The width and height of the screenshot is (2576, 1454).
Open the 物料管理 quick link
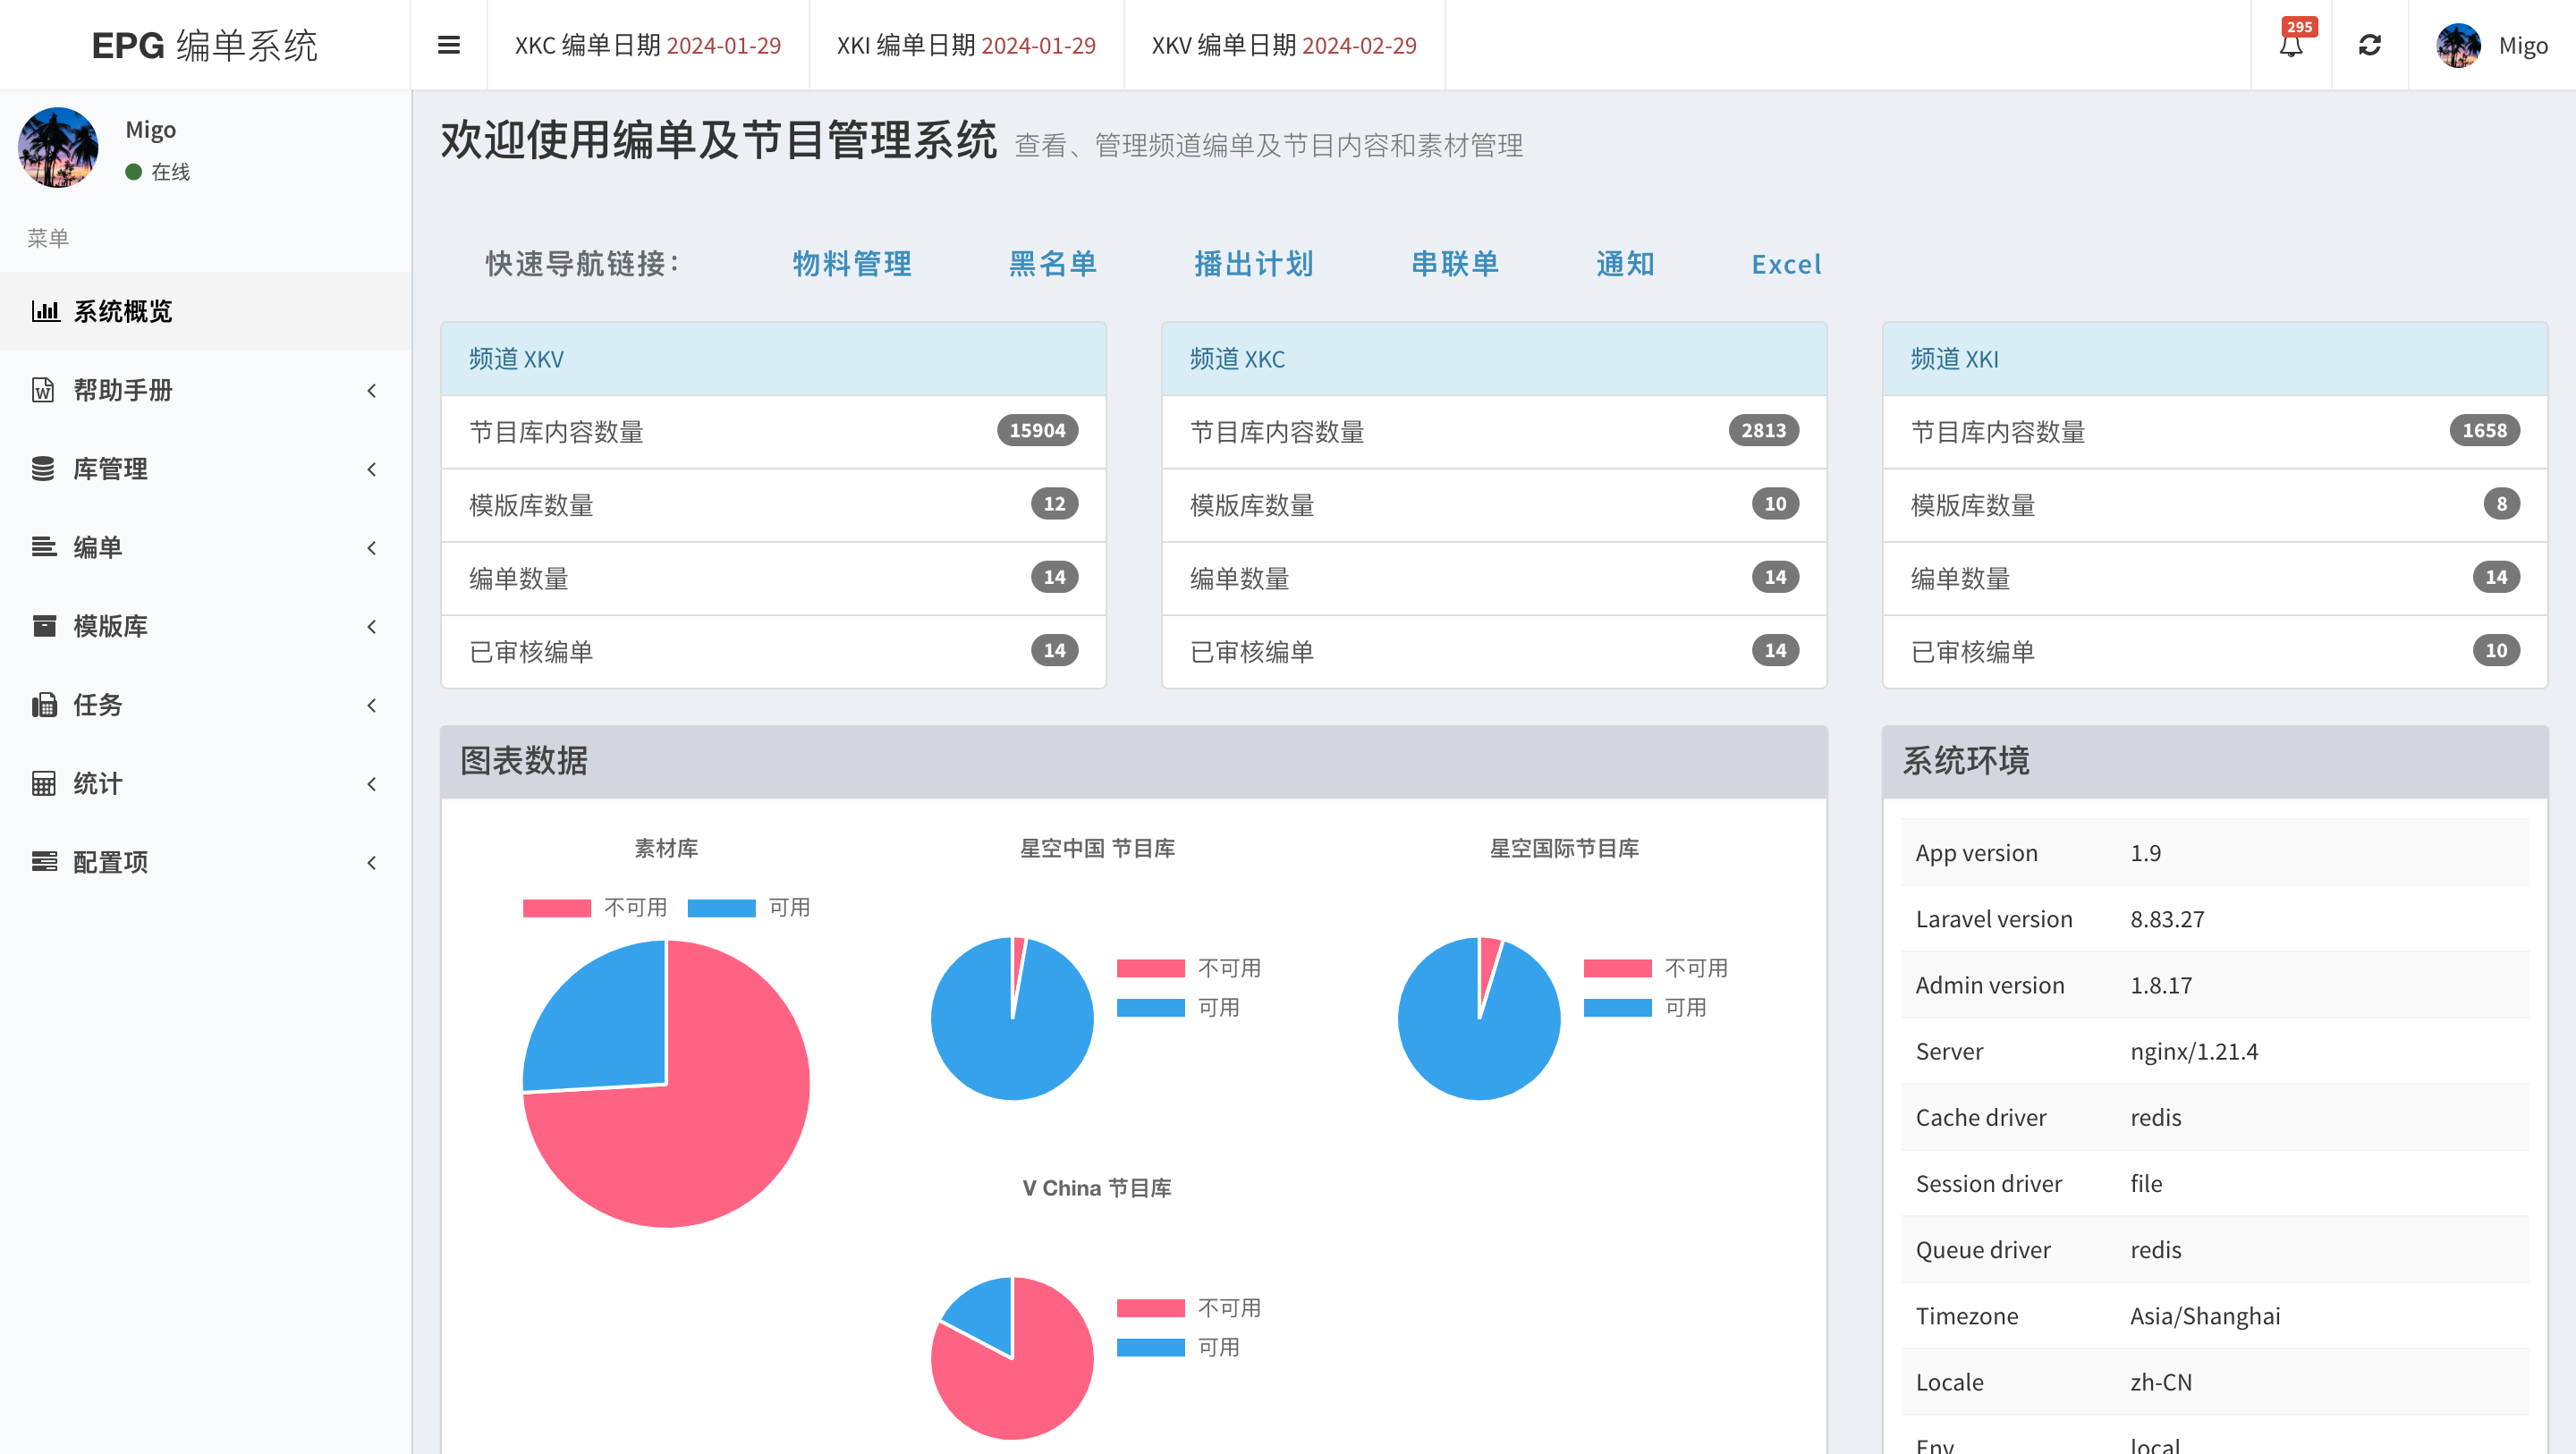tap(851, 264)
